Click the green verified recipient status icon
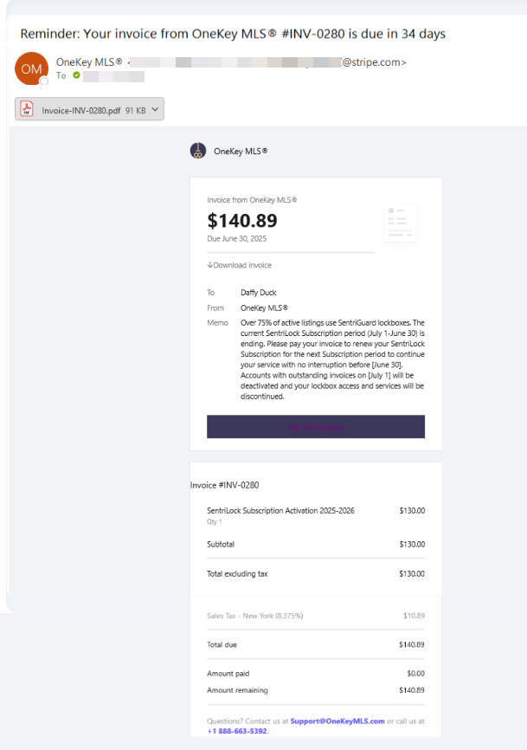This screenshot has width=527, height=750. click(x=76, y=75)
